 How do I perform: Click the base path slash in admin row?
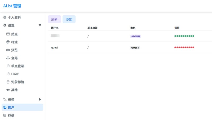pyautogui.click(x=88, y=36)
